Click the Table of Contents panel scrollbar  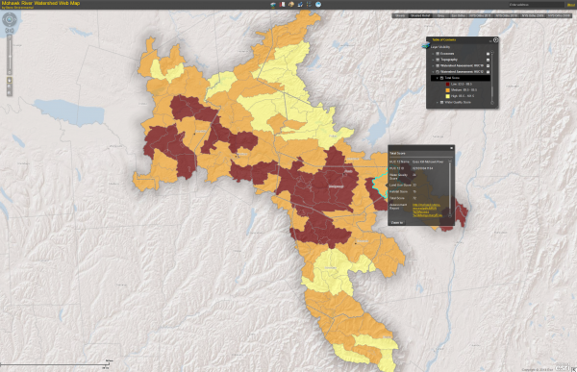click(492, 77)
